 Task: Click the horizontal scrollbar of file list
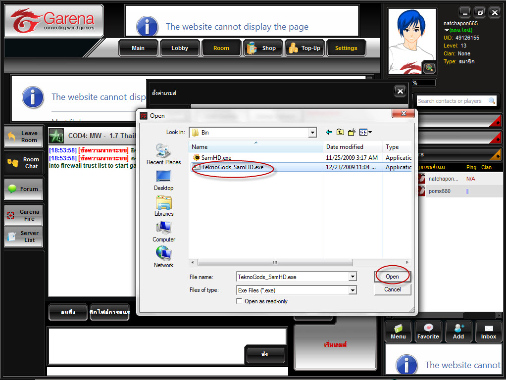tap(275, 262)
